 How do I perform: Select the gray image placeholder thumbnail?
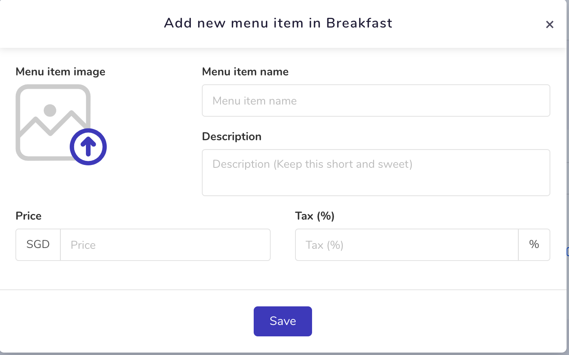click(53, 122)
